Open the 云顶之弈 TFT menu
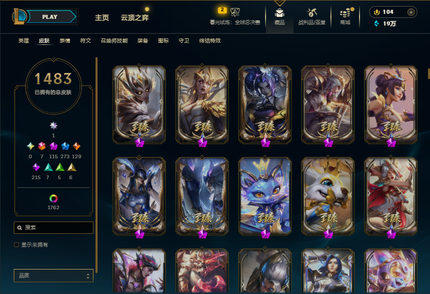This screenshot has height=294, width=430. pos(135,18)
